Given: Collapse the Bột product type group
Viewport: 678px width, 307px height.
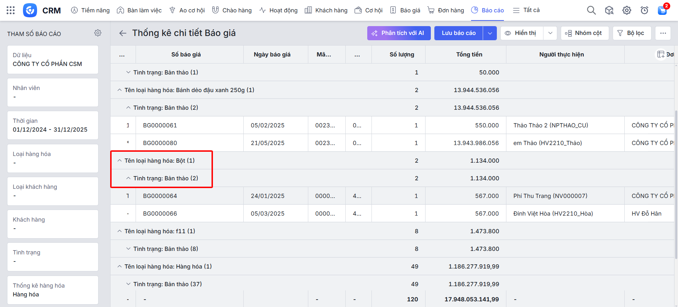Looking at the screenshot, I should pos(120,161).
